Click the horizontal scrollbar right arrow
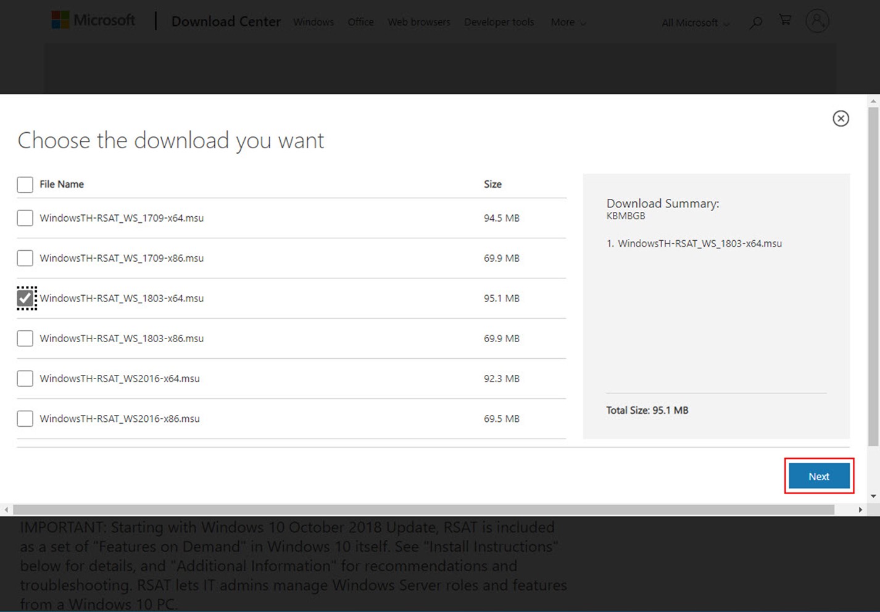 click(860, 510)
